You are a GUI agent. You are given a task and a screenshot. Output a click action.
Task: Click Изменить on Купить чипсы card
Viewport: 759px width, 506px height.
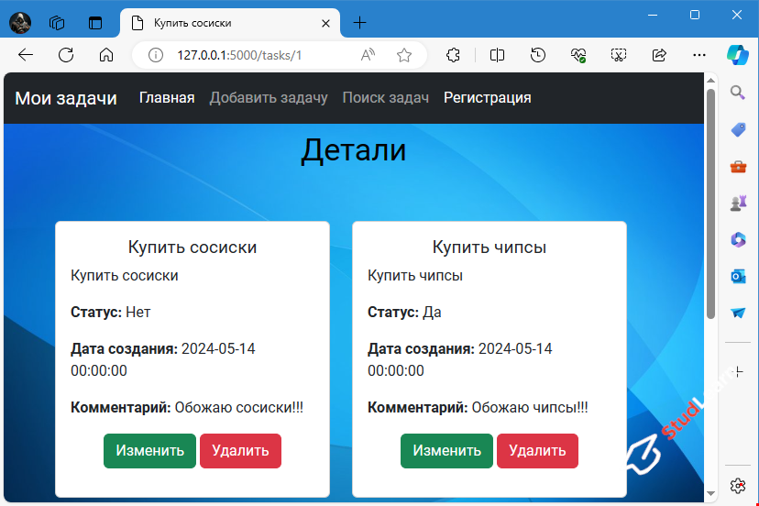click(x=446, y=451)
